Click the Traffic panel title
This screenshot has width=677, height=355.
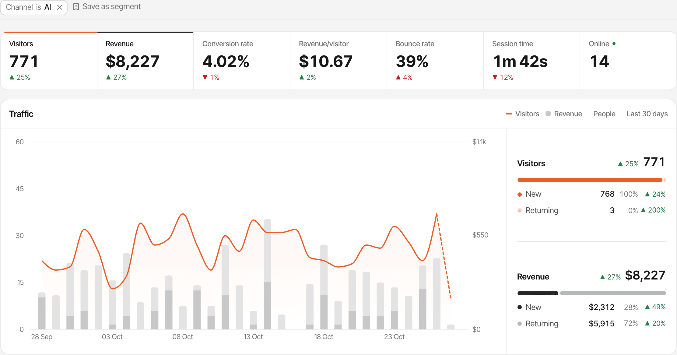[21, 114]
